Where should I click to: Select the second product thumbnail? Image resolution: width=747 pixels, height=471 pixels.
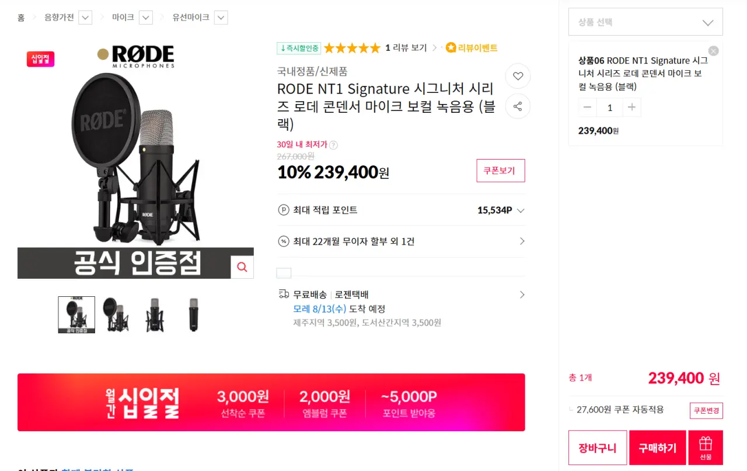click(x=115, y=314)
